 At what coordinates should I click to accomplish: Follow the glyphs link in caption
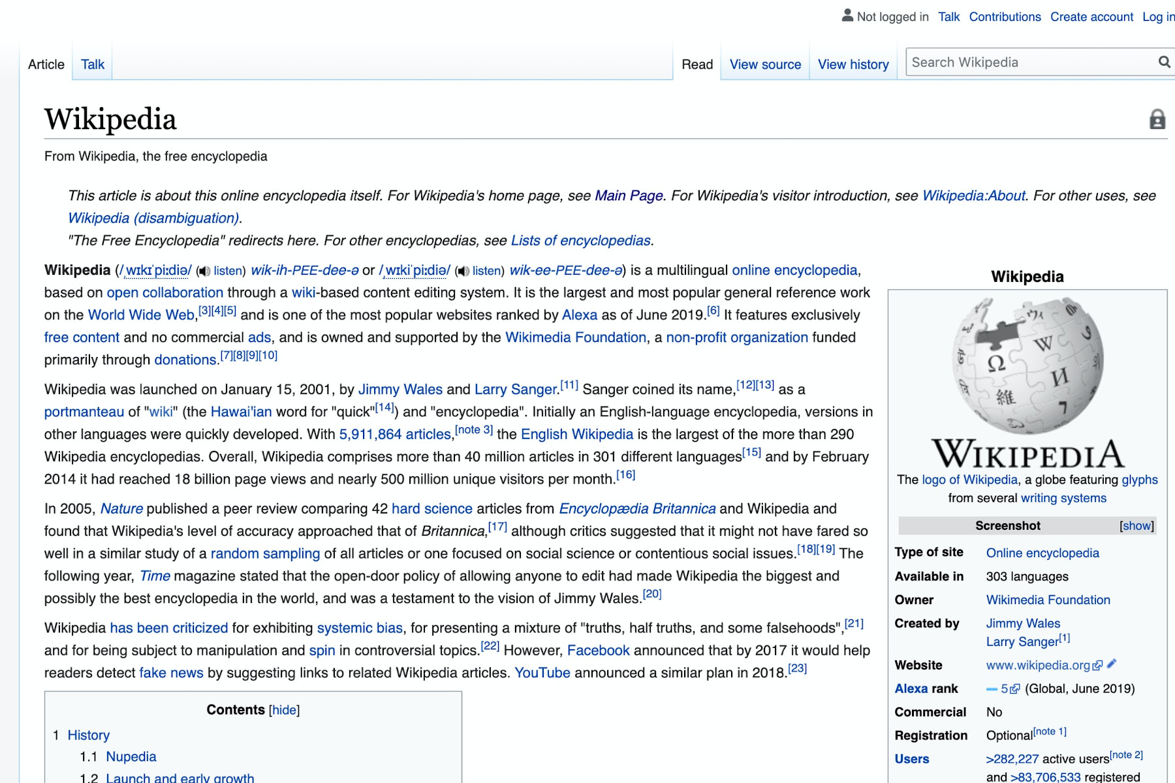point(1140,480)
